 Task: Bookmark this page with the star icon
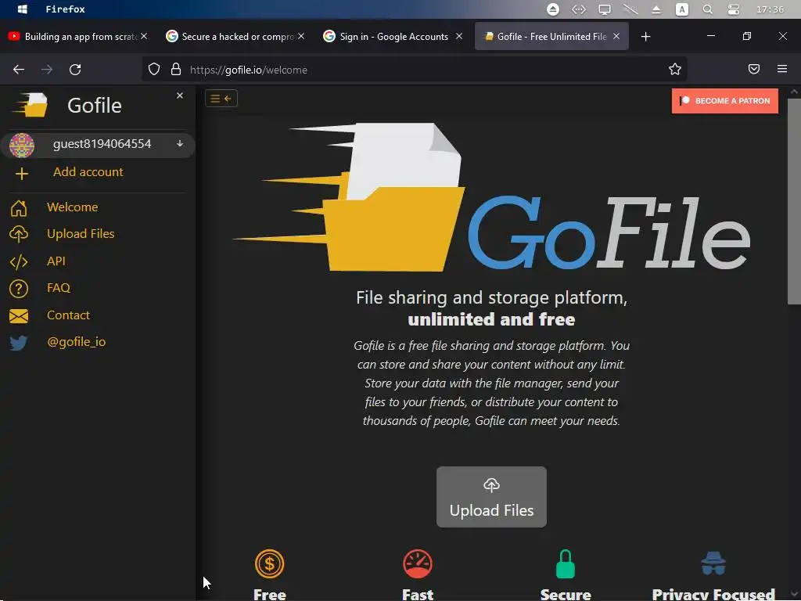point(675,70)
